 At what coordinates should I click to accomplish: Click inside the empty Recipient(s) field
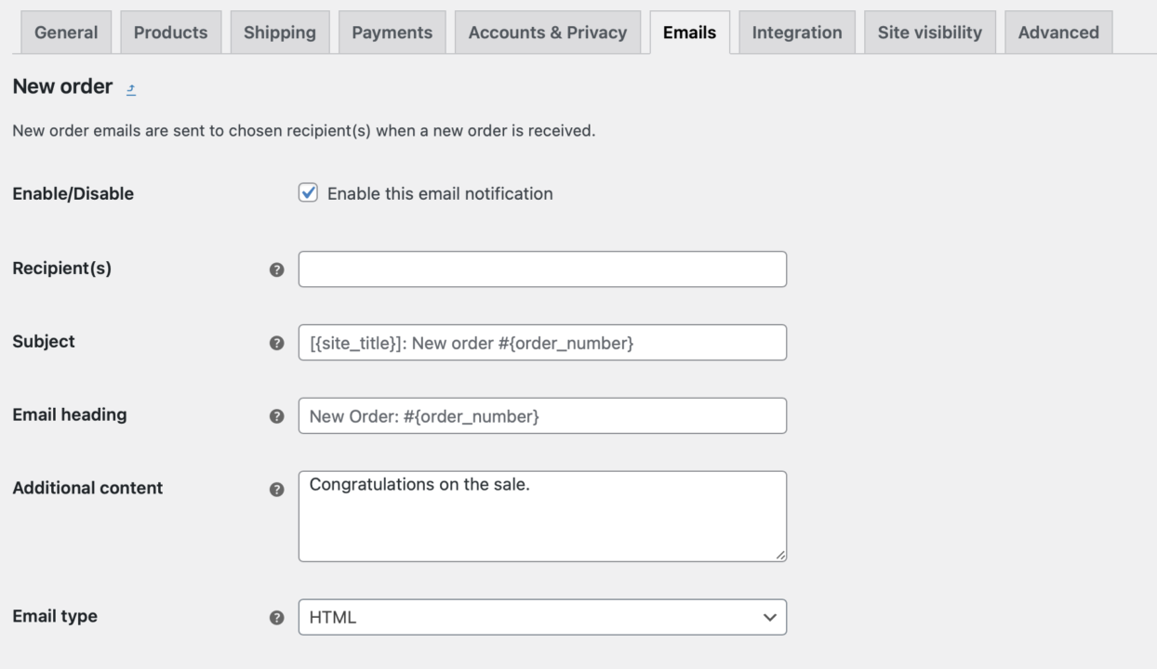tap(542, 269)
